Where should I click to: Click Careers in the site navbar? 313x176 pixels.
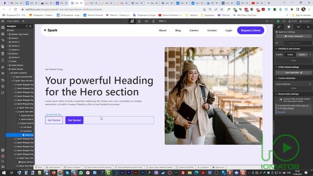pyautogui.click(x=194, y=30)
